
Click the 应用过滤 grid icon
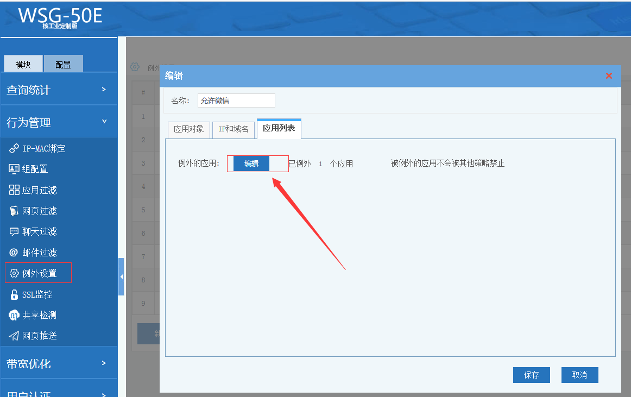click(x=14, y=190)
